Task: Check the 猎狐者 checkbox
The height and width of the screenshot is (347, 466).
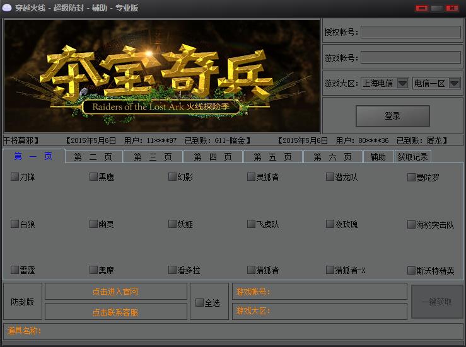Action: tap(251, 270)
